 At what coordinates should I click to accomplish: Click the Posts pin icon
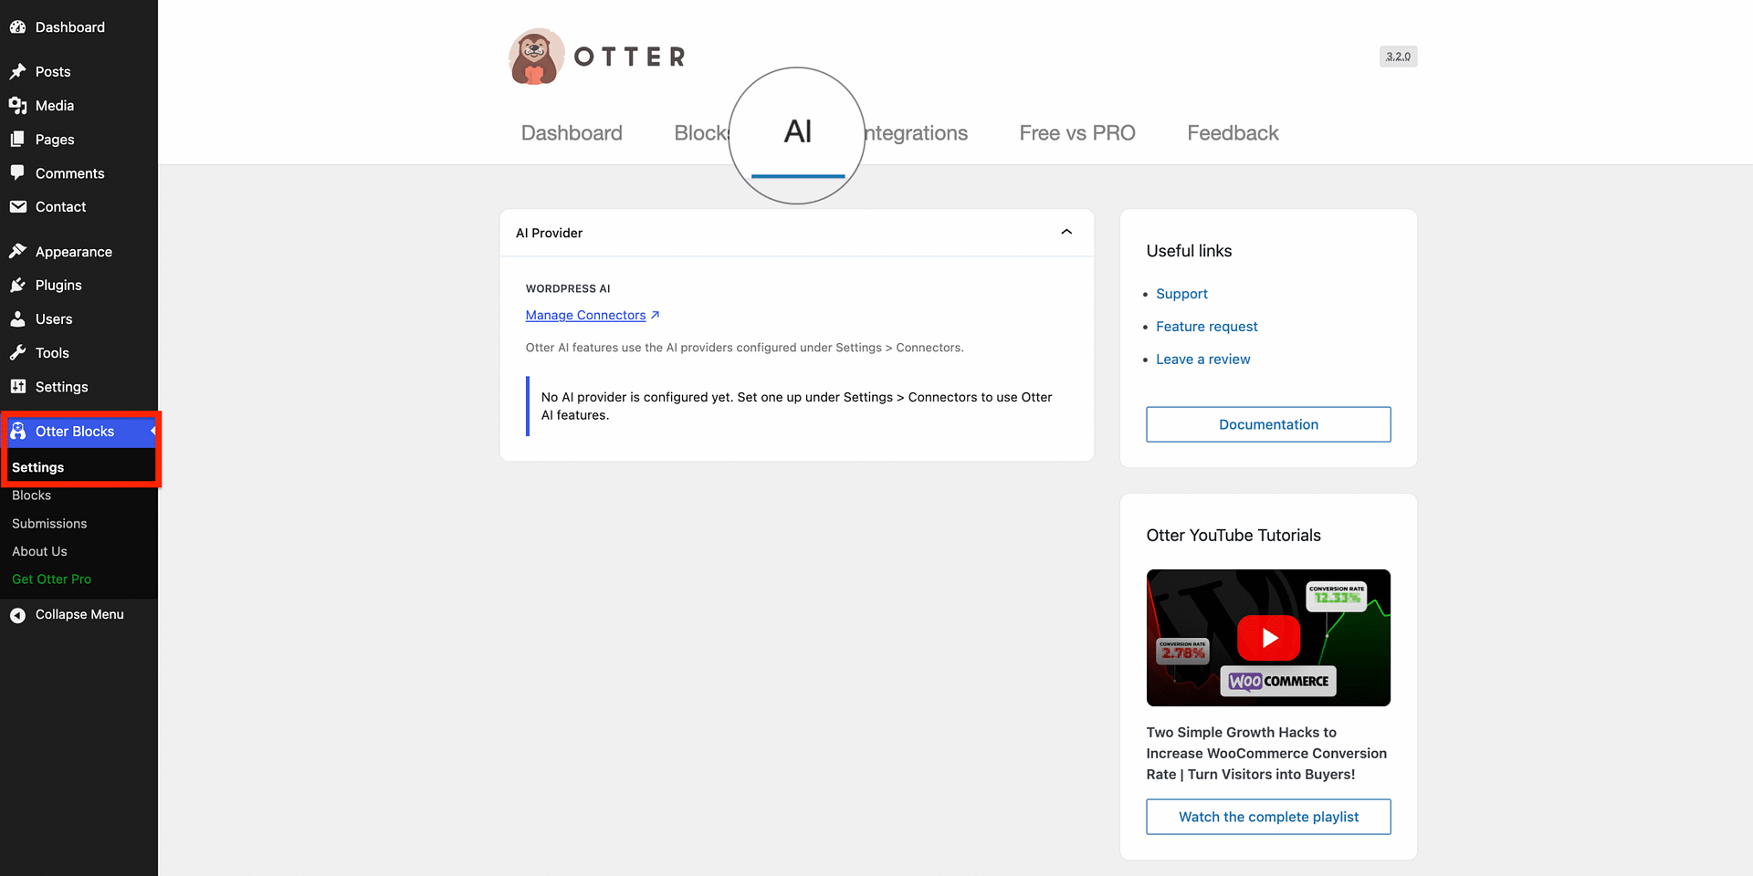click(x=17, y=71)
